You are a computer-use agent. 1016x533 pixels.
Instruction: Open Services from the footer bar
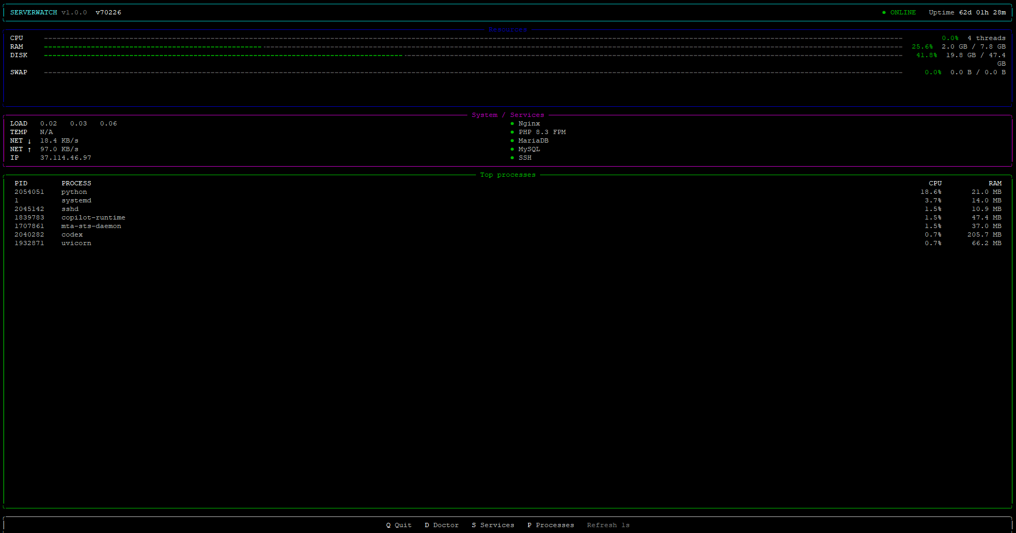click(493, 525)
